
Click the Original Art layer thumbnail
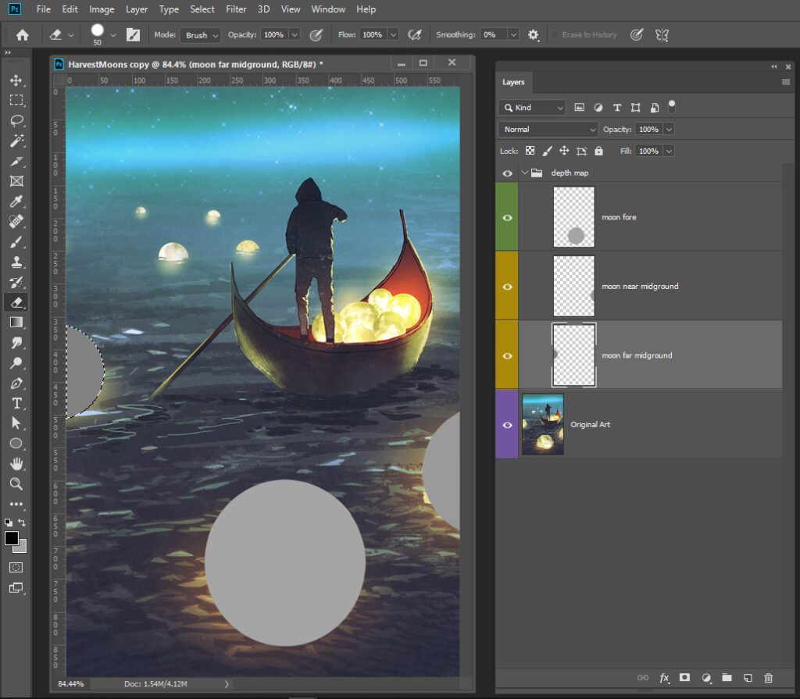pos(542,424)
